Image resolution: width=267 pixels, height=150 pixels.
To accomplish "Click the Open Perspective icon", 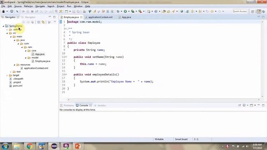I will coord(253,11).
